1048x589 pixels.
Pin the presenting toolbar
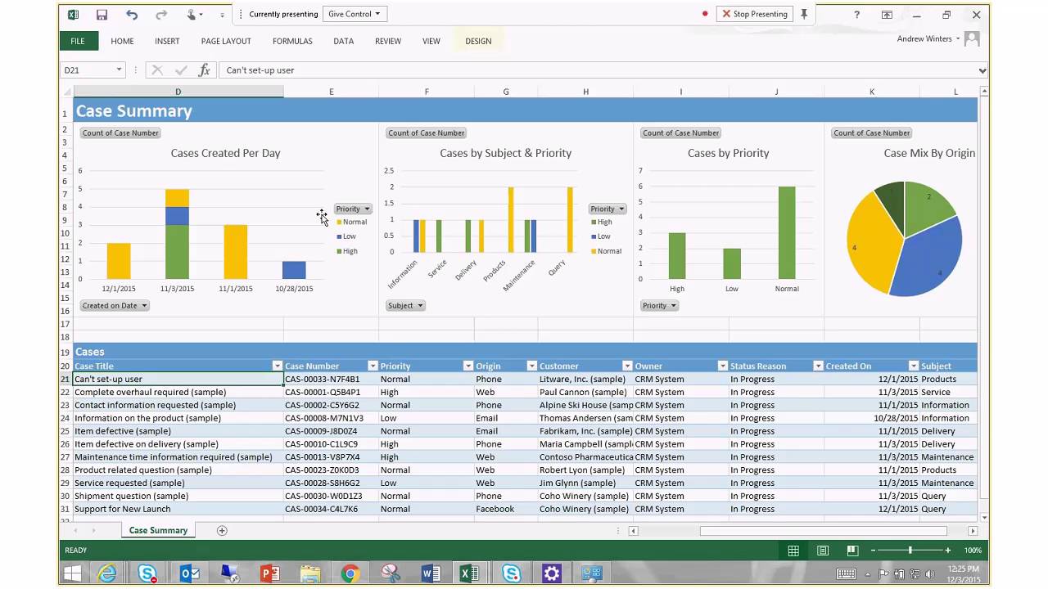coord(804,14)
